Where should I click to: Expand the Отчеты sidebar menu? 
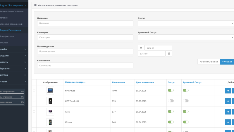coord(13,82)
